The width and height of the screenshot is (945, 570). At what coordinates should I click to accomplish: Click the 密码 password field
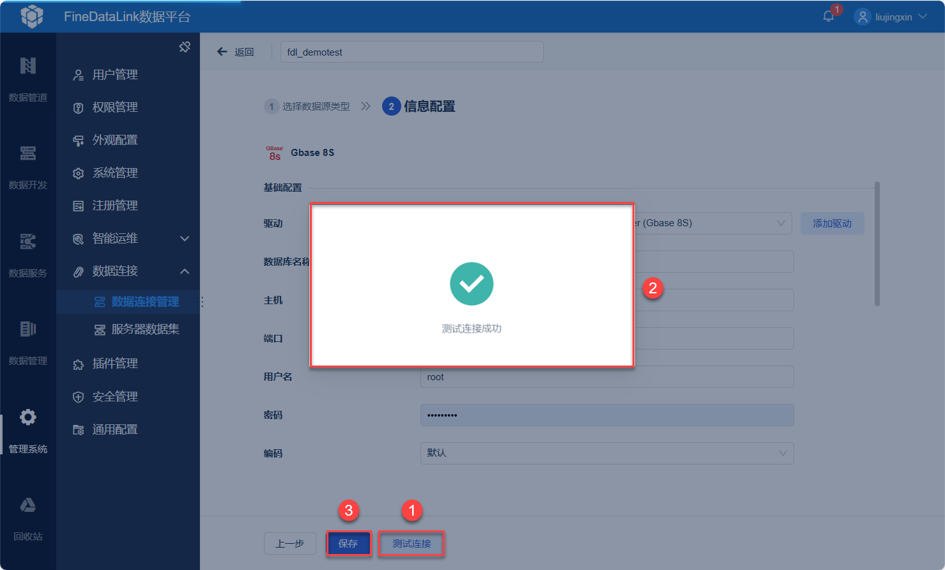coord(607,415)
